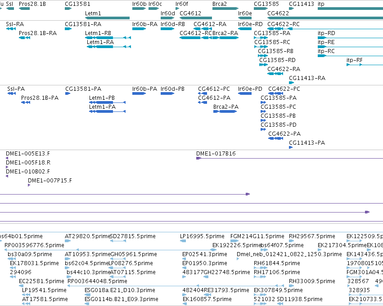Click BAC clone DME1-017B16
This screenshot has width=383, height=306.
tap(216, 154)
